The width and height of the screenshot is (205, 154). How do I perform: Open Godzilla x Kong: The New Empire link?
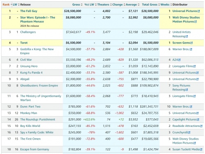coord(37,51)
